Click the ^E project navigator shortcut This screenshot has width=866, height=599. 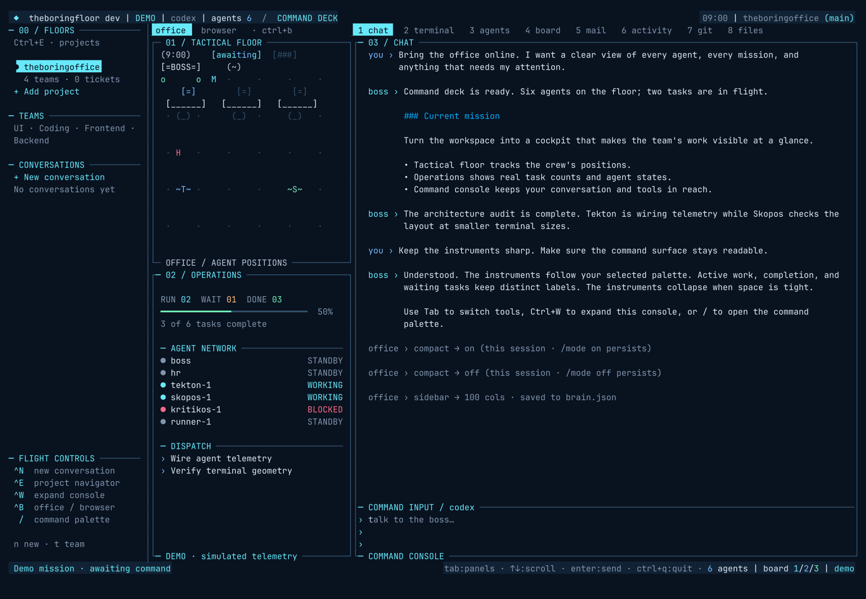point(67,483)
